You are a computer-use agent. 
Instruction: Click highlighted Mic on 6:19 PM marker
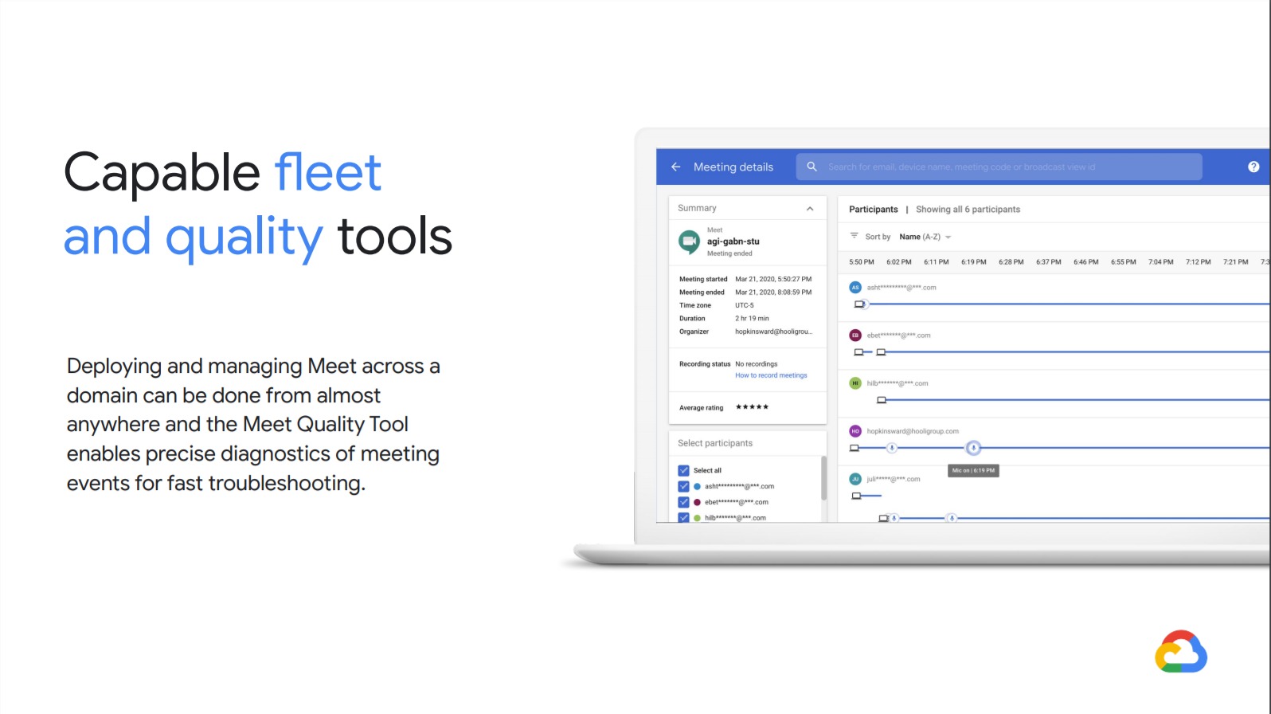pos(973,448)
